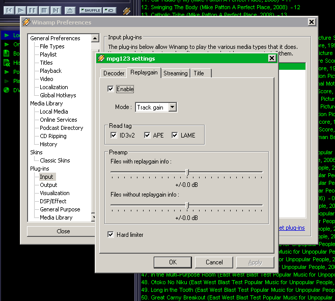Select CD Ripping in preferences tree
335x301 pixels.
[x=53, y=136]
